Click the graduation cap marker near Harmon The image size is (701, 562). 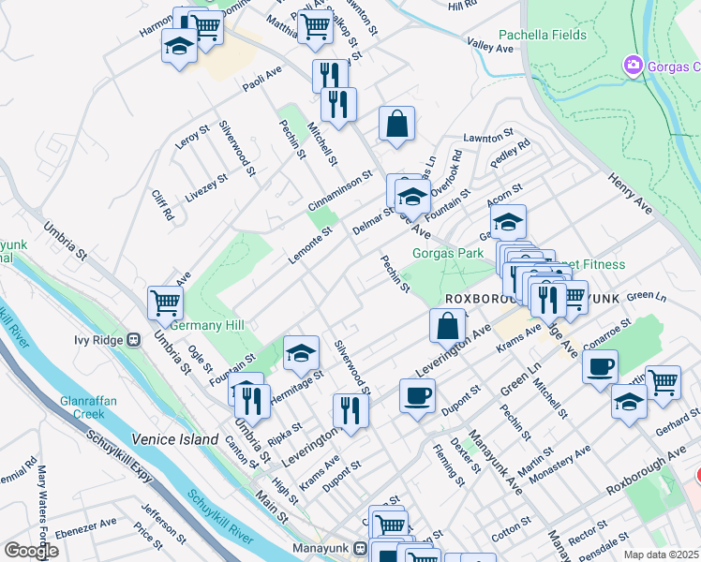[x=179, y=47]
